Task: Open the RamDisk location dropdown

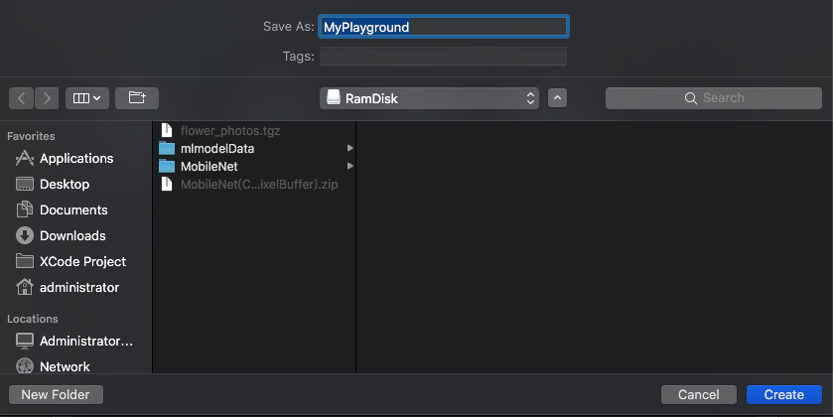Action: [430, 98]
